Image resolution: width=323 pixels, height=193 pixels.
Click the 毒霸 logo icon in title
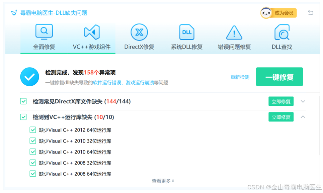tap(14, 13)
